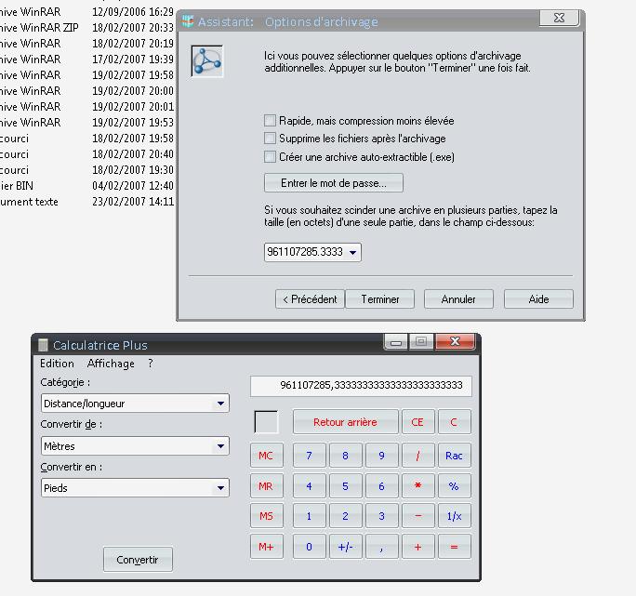Click digit 8 on calculator
Image resolution: width=636 pixels, height=596 pixels.
coord(345,456)
